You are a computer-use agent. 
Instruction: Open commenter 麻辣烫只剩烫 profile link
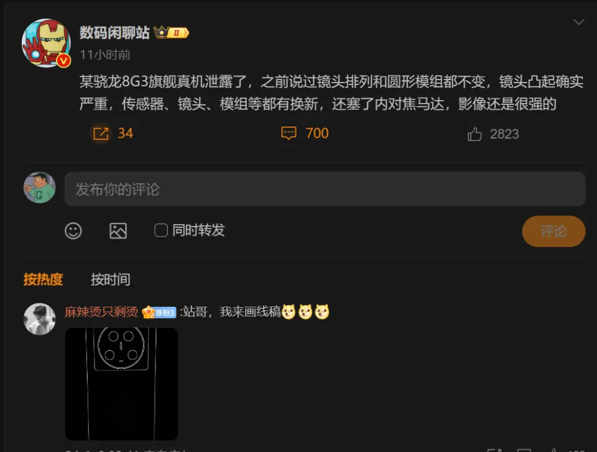(x=101, y=312)
